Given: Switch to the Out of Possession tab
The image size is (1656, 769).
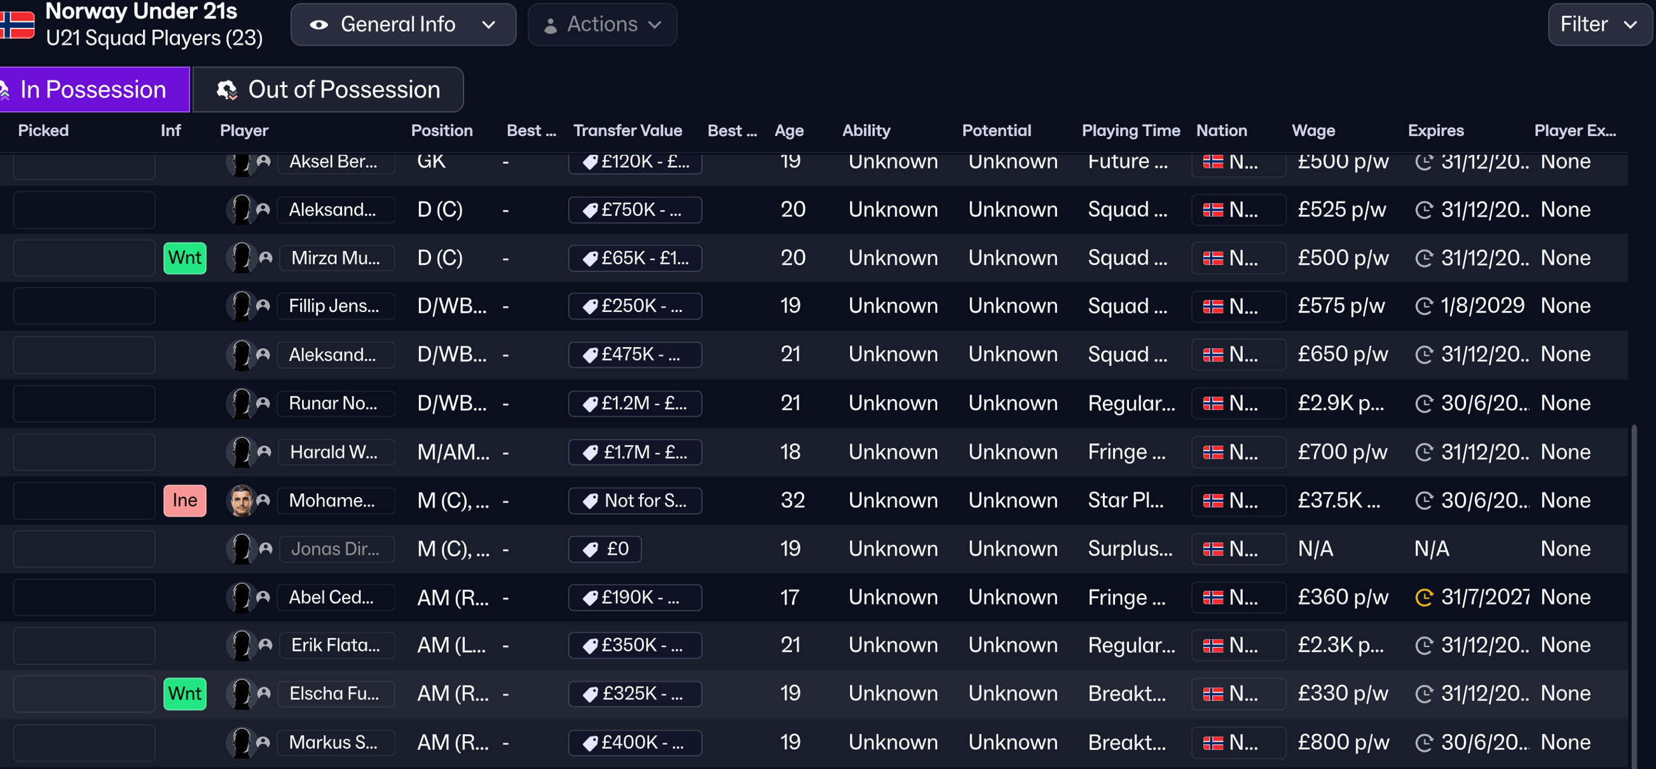Looking at the screenshot, I should pos(328,90).
